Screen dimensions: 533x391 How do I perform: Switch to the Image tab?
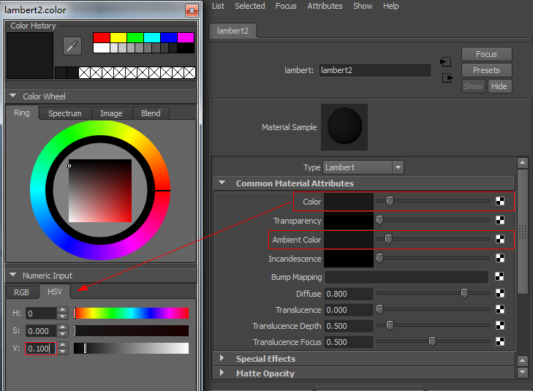111,113
